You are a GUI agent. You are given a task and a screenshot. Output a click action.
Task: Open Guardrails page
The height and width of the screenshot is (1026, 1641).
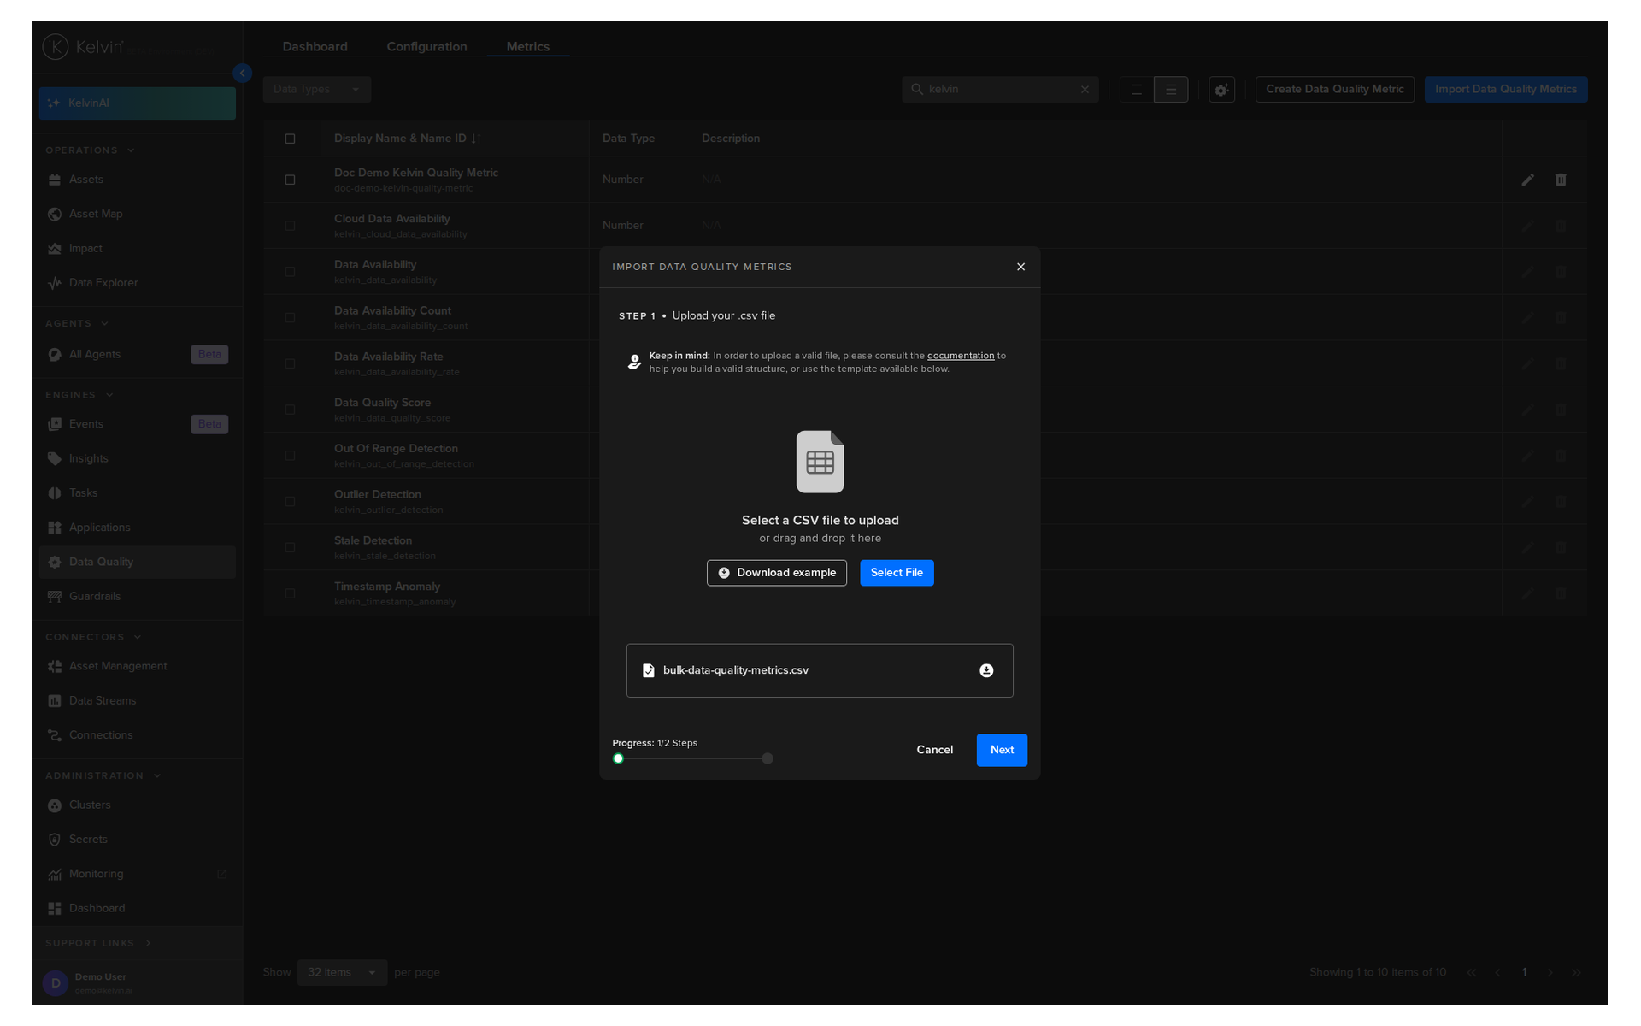click(x=137, y=597)
